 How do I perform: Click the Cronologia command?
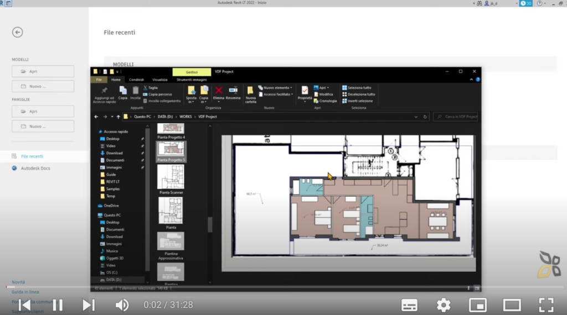(325, 101)
